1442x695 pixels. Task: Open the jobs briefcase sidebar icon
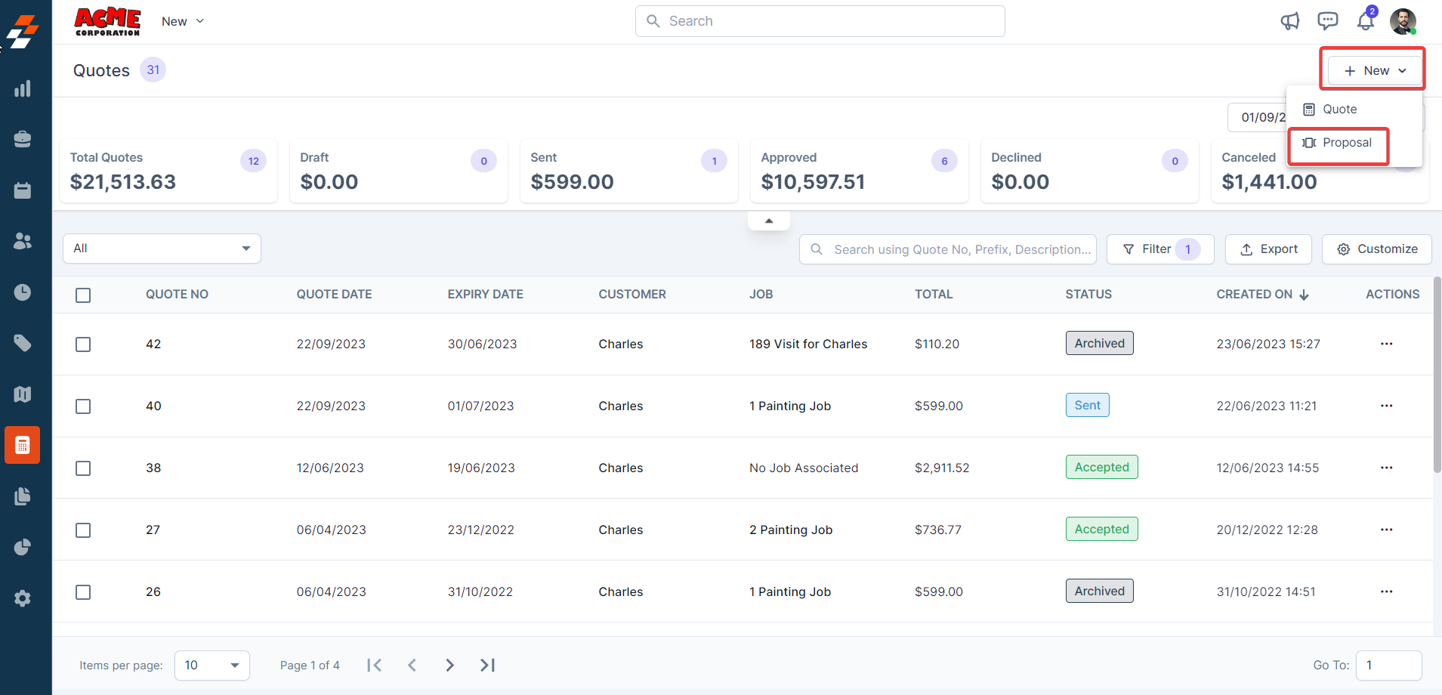click(23, 139)
